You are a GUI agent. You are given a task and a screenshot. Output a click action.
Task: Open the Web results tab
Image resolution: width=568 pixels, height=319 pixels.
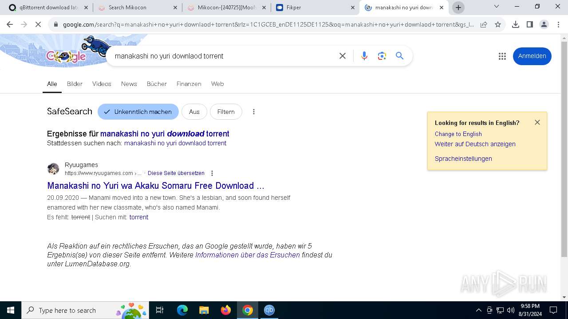pos(217,84)
